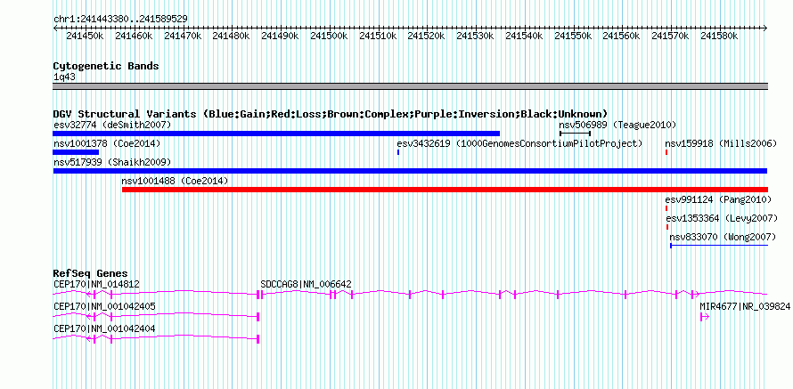This screenshot has width=793, height=389.
Task: Click the red esv991124 variant mark
Action: (x=666, y=208)
